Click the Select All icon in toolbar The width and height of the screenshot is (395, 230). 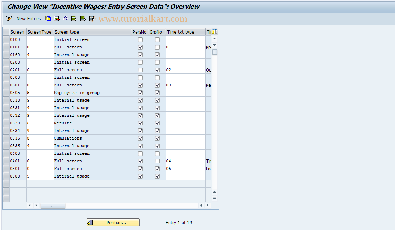[74, 18]
